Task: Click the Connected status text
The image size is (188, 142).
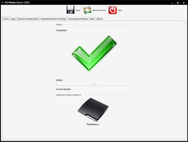Action: 61,30
